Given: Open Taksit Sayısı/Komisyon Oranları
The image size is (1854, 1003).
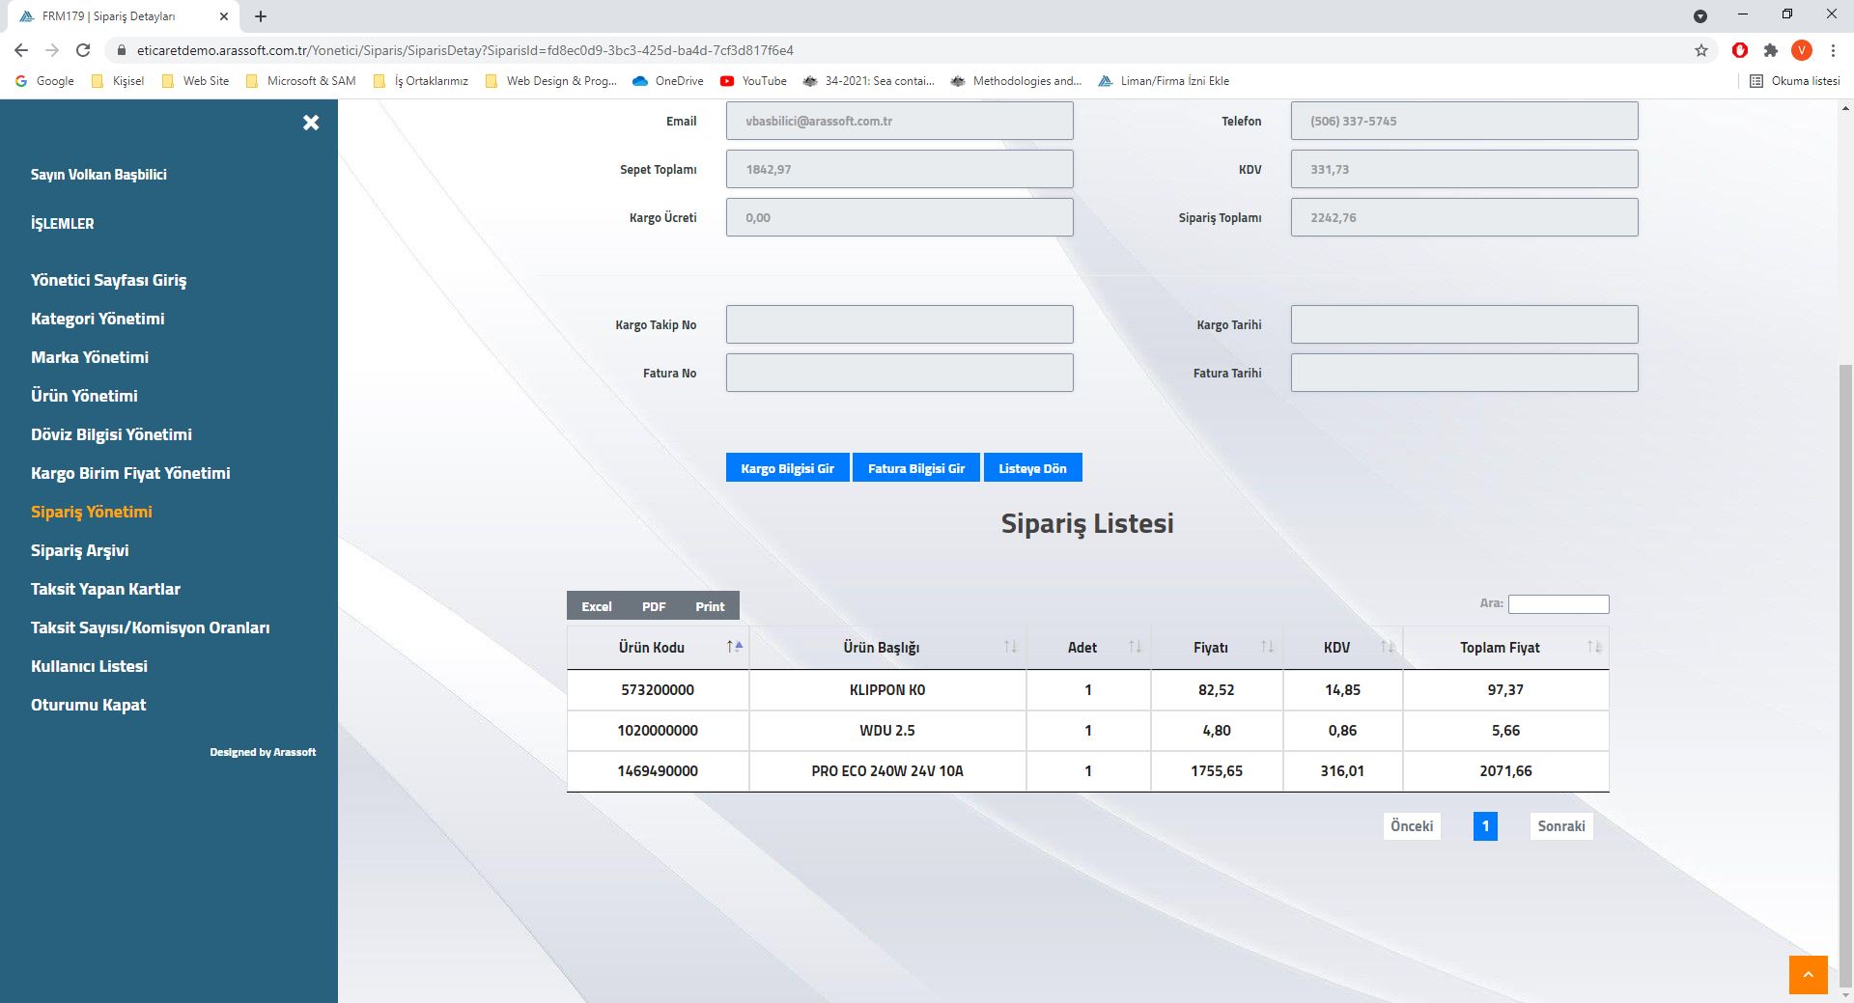Looking at the screenshot, I should click(x=151, y=627).
